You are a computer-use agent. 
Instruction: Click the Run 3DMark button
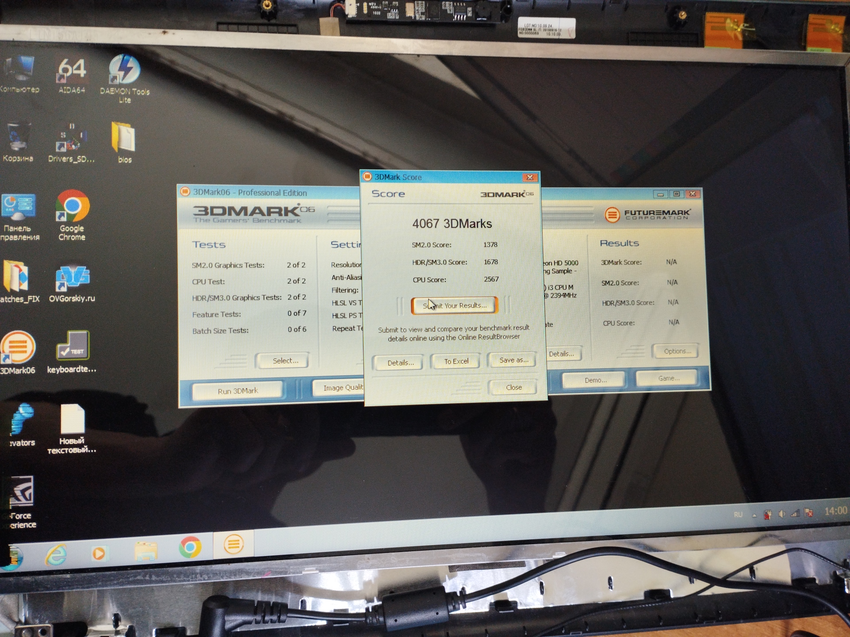[x=238, y=391]
